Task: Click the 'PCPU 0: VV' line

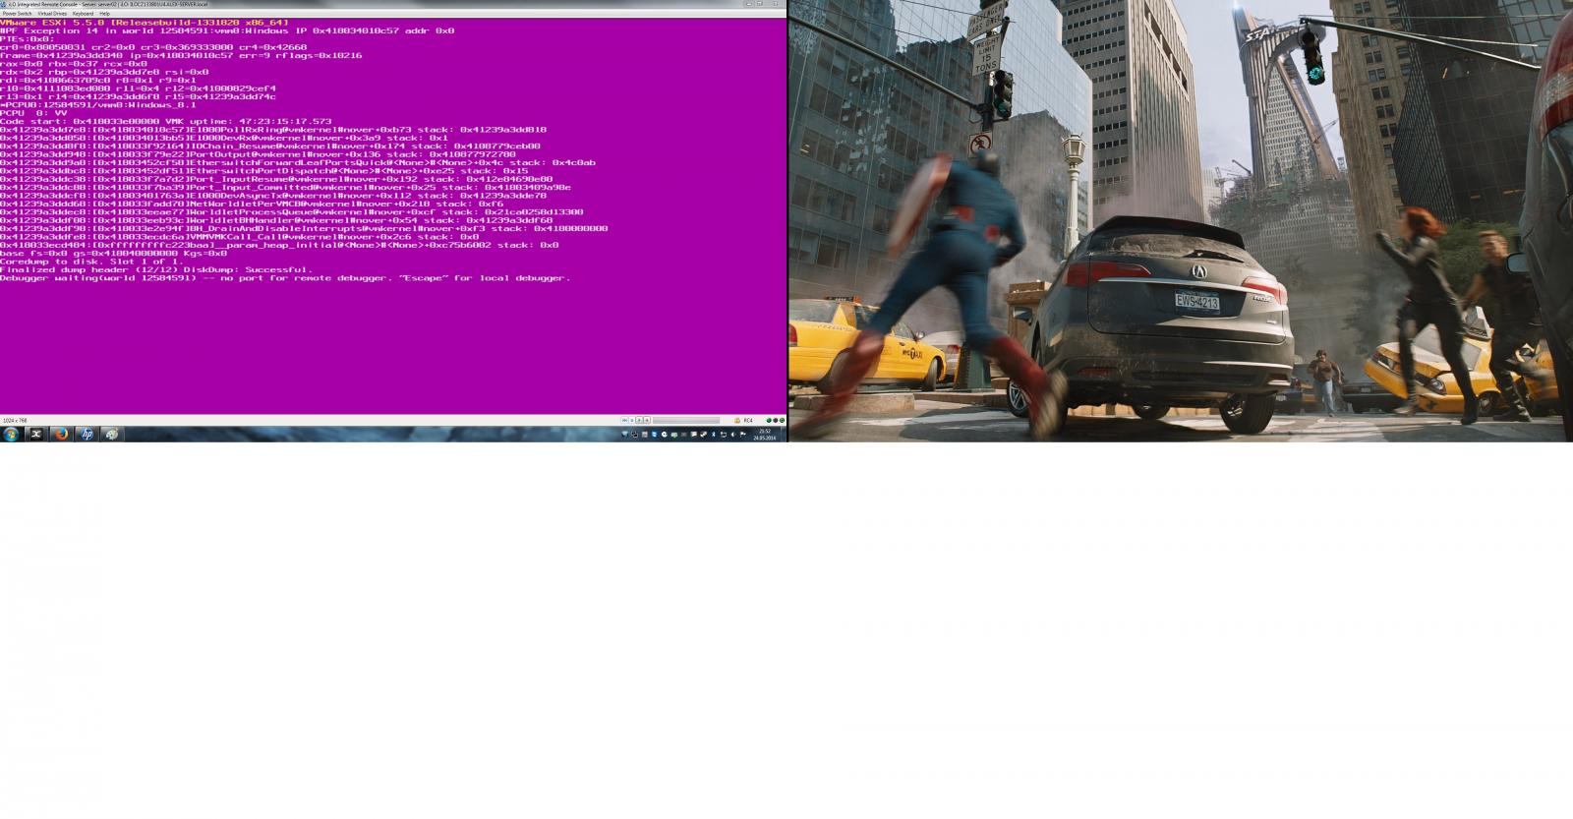Action: coord(33,113)
